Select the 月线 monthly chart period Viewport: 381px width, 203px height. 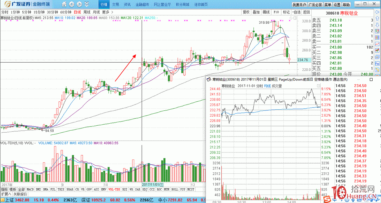(x=96, y=12)
